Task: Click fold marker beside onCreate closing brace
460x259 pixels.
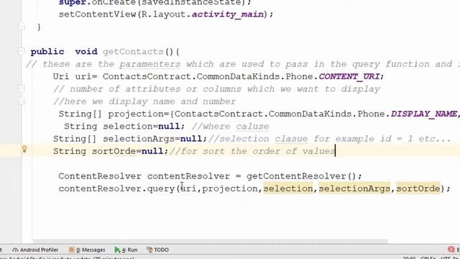Action: [21, 27]
